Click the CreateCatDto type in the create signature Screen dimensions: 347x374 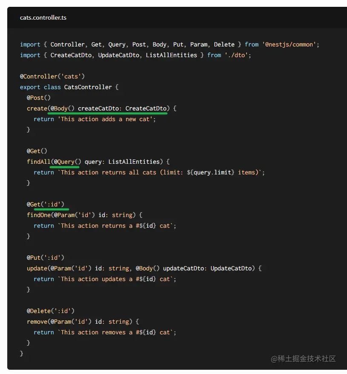[146, 108]
